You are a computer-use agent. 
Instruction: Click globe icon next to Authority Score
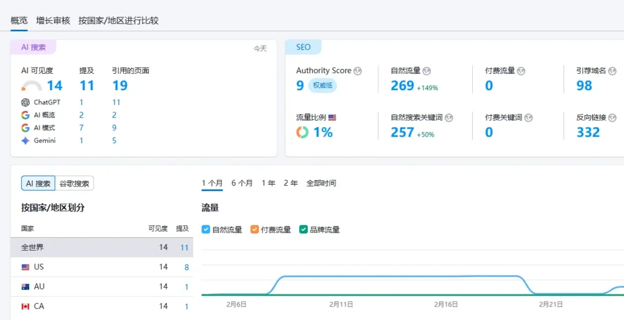click(x=358, y=71)
